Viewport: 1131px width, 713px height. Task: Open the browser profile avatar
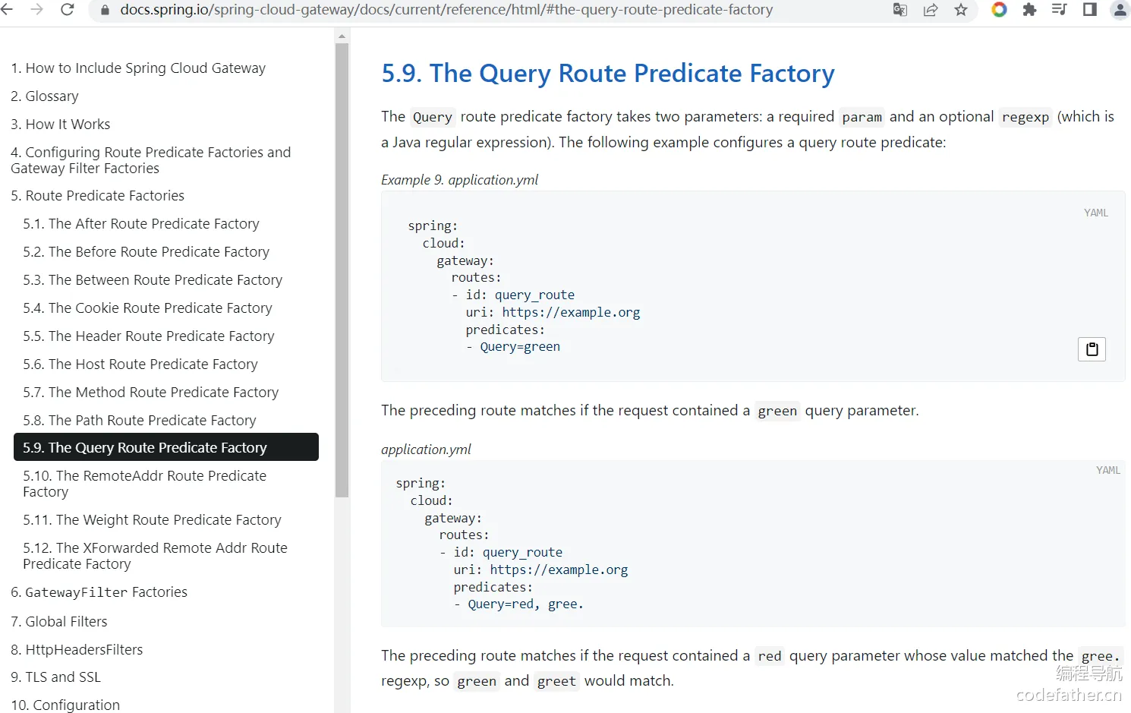pyautogui.click(x=1120, y=10)
